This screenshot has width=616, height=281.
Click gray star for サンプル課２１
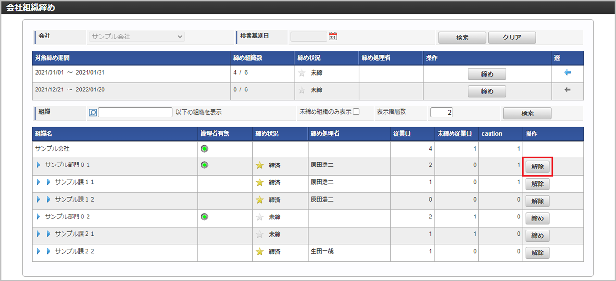pyautogui.click(x=260, y=235)
